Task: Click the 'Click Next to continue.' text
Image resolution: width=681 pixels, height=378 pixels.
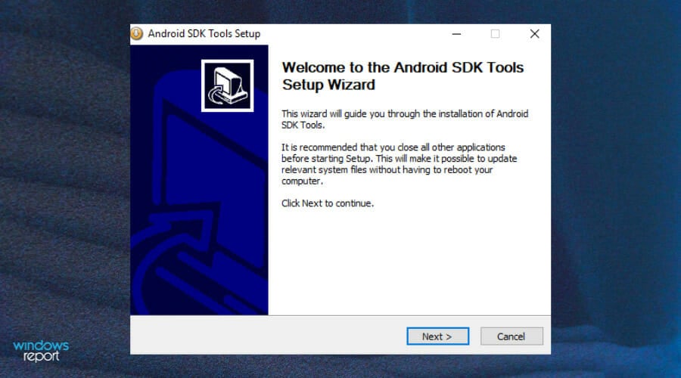Action: [x=328, y=203]
